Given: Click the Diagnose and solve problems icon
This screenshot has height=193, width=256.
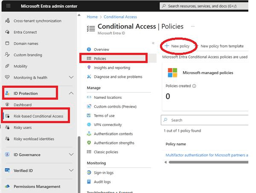Looking at the screenshot, I should (89, 77).
